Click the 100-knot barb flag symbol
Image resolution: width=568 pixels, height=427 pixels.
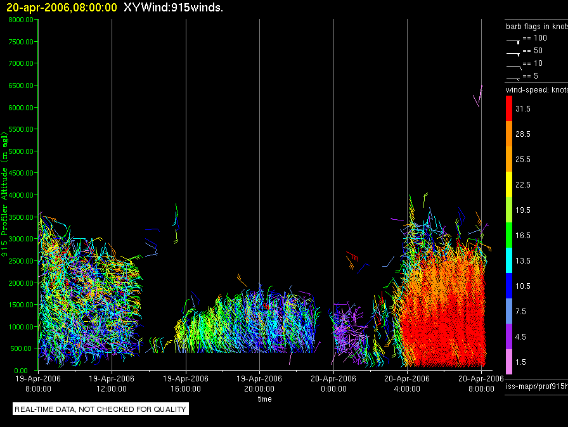[513, 42]
